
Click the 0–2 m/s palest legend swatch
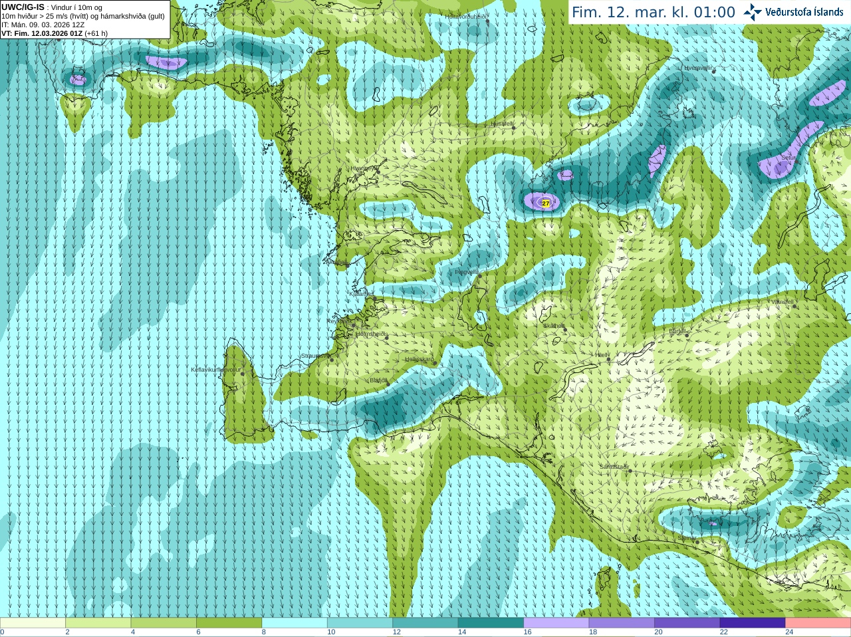[33, 623]
